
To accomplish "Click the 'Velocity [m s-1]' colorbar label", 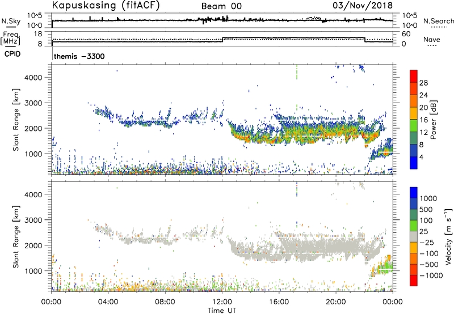I will (448, 236).
